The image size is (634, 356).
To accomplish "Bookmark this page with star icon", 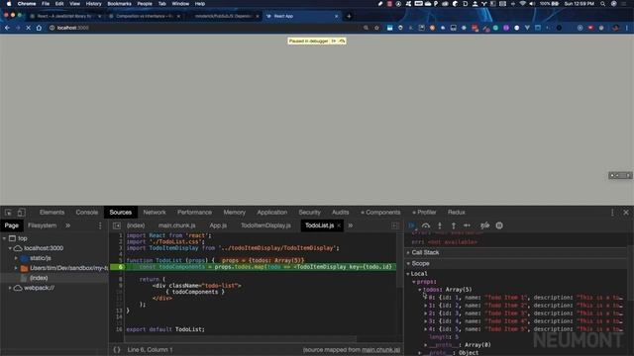I will tap(376, 28).
